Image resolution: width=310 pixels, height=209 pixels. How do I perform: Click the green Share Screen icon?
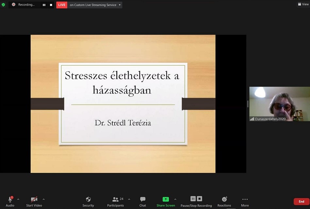(166, 199)
